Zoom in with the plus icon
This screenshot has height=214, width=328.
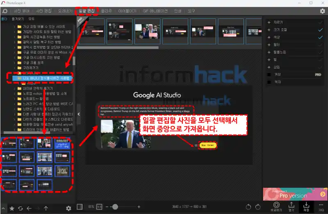tap(139, 207)
